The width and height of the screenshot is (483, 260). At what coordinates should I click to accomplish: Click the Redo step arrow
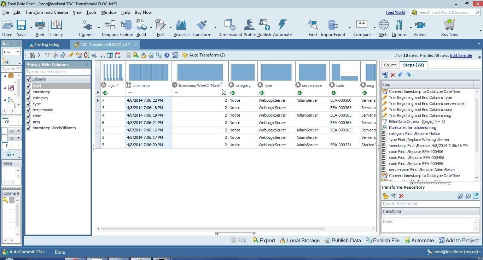408,75
